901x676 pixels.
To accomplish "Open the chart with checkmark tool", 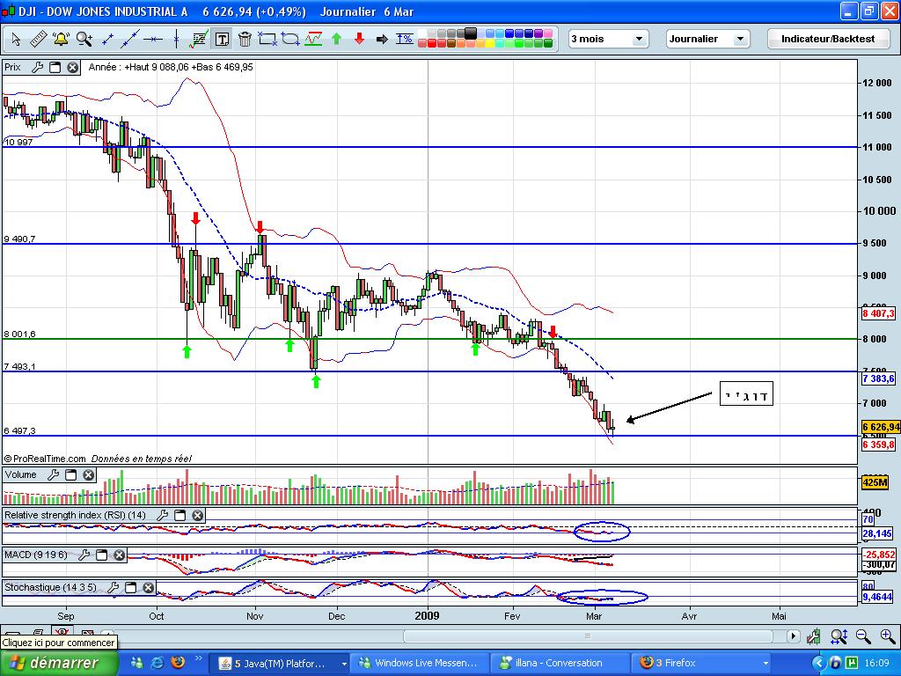I will tap(199, 39).
